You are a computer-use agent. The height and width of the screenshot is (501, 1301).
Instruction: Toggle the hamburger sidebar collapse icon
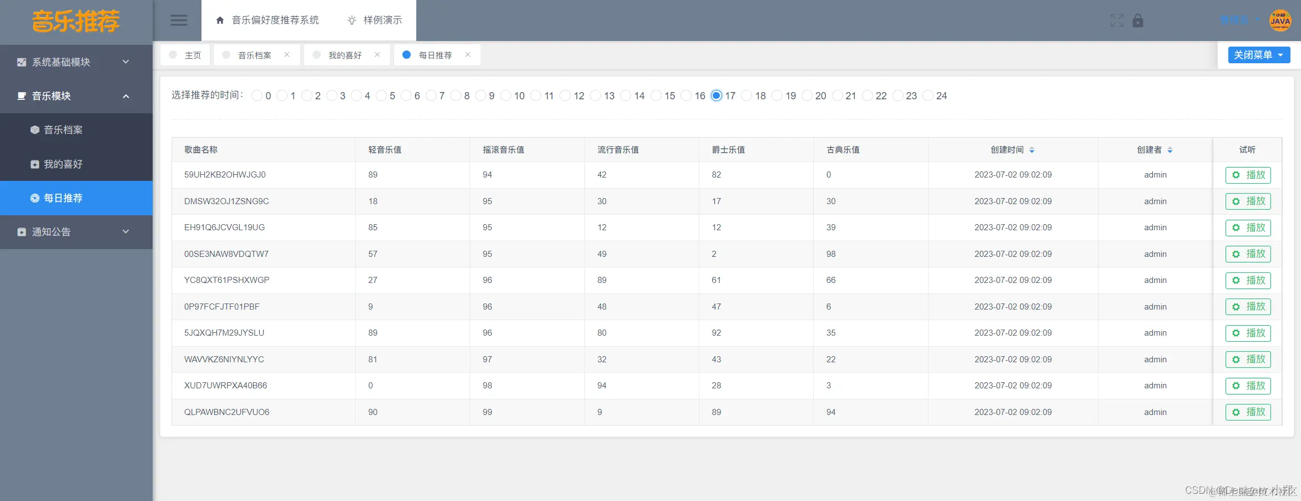178,21
